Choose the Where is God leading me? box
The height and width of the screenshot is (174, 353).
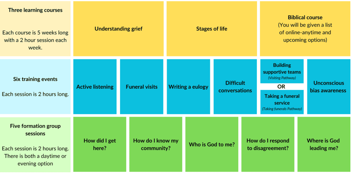coord(324,144)
